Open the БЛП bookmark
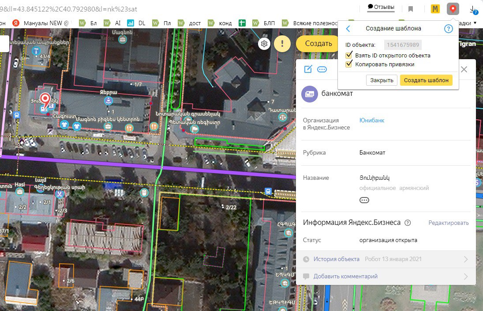Viewport: 483px width, 311px height. tap(264, 23)
